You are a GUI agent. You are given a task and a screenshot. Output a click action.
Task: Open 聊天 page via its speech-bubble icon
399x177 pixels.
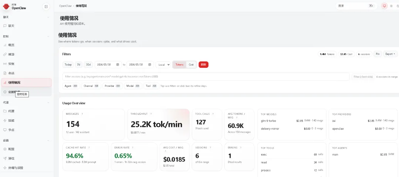(5, 26)
